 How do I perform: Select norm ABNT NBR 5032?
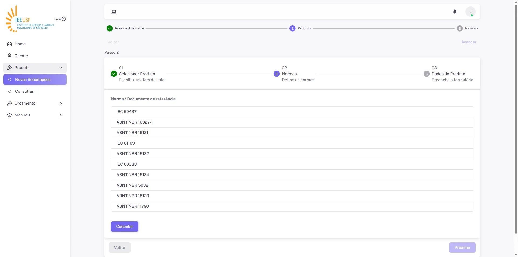tap(292, 185)
